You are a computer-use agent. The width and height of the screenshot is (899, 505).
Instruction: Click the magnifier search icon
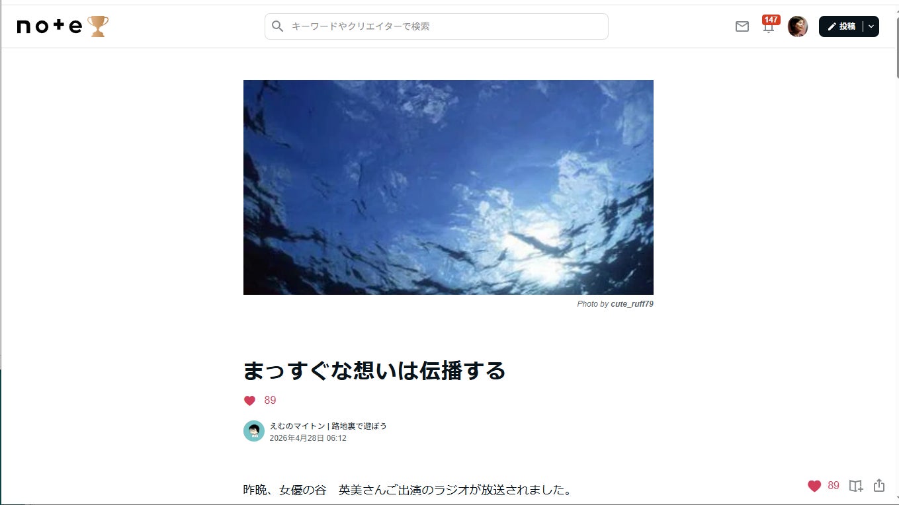point(278,26)
